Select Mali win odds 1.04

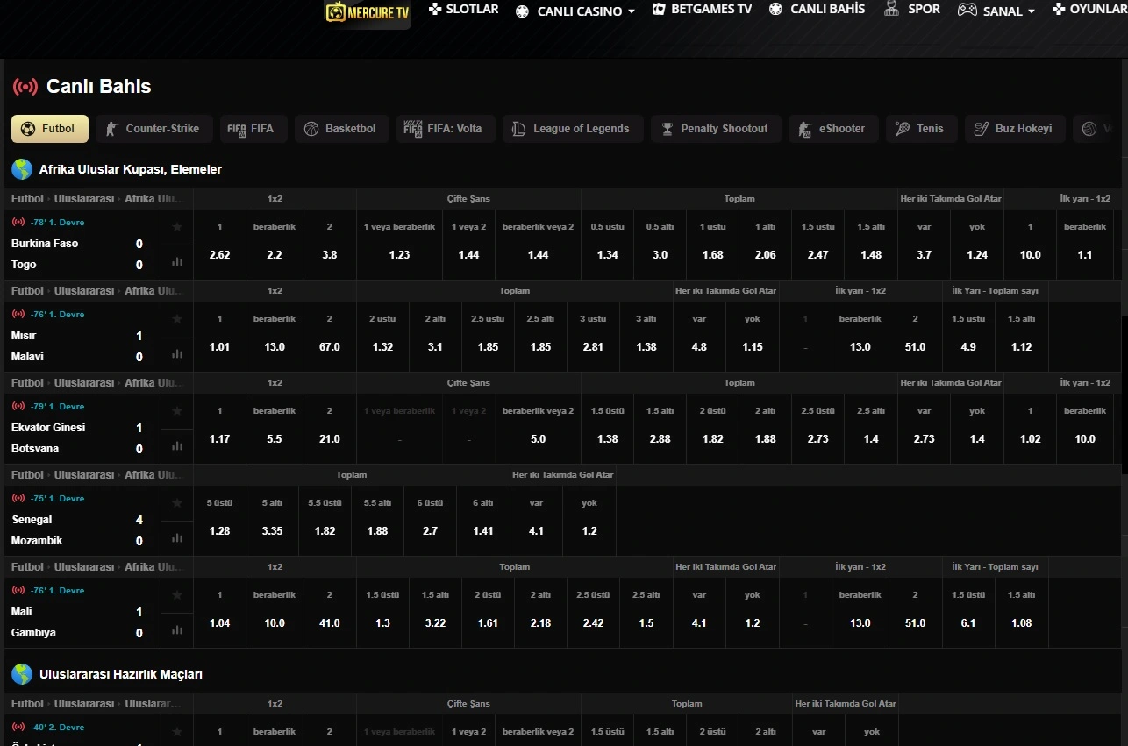click(x=219, y=613)
